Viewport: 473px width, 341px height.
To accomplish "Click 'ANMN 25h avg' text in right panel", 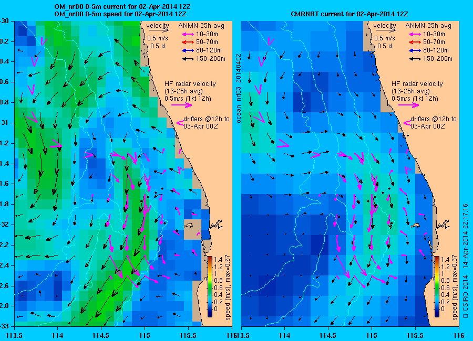I will (x=428, y=26).
